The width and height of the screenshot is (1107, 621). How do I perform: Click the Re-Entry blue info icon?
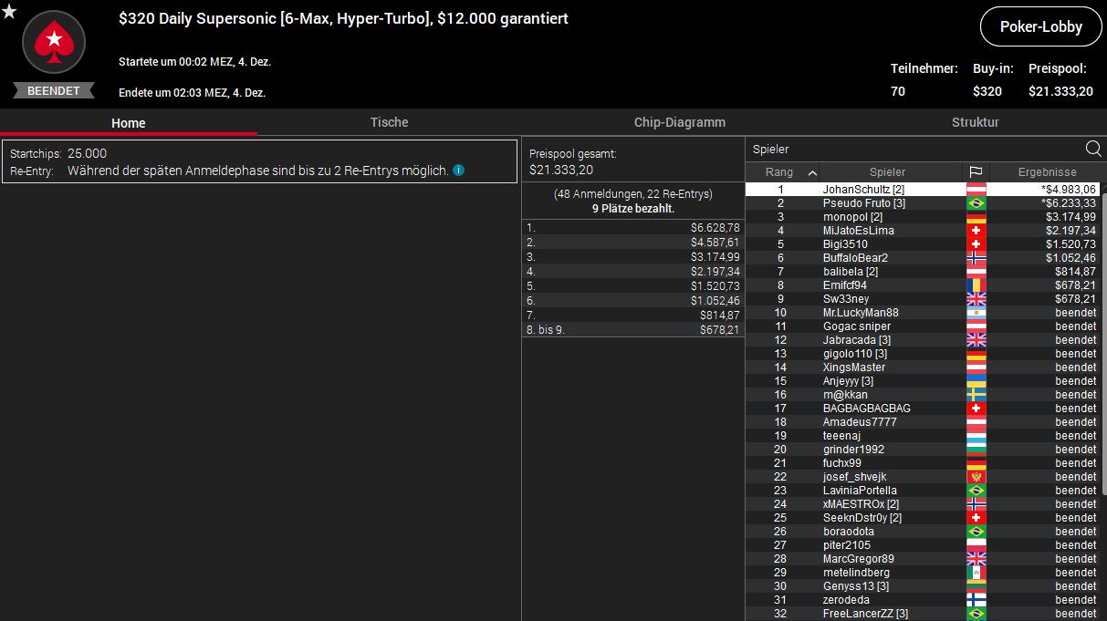click(x=459, y=171)
